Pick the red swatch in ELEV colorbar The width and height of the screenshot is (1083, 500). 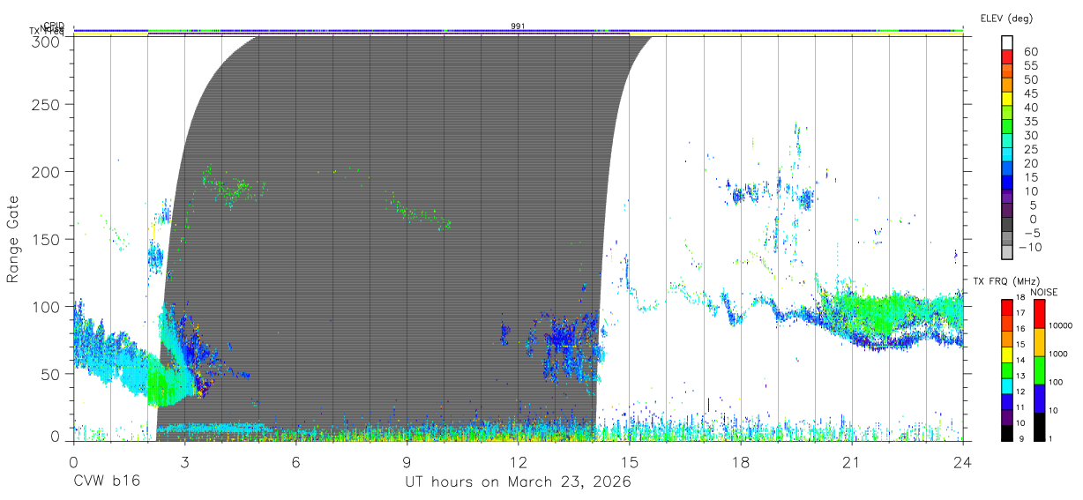tap(1008, 56)
